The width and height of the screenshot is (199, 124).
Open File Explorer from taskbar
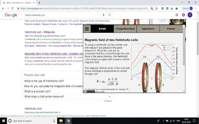tap(61, 121)
